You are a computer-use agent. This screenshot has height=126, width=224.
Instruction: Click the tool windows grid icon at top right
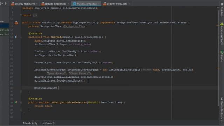tap(222, 5)
